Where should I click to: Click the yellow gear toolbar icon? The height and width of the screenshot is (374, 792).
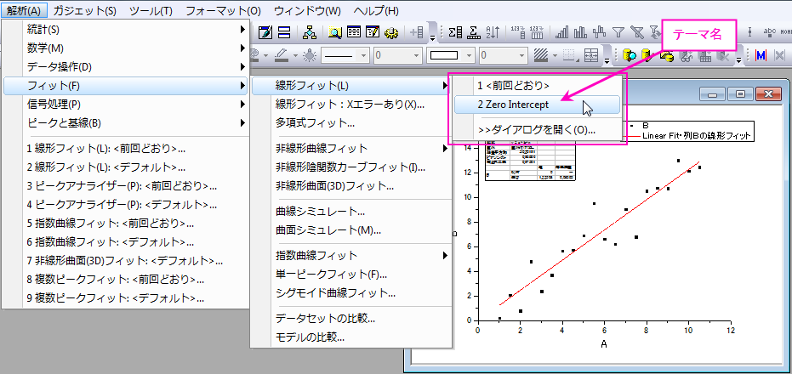click(x=391, y=33)
